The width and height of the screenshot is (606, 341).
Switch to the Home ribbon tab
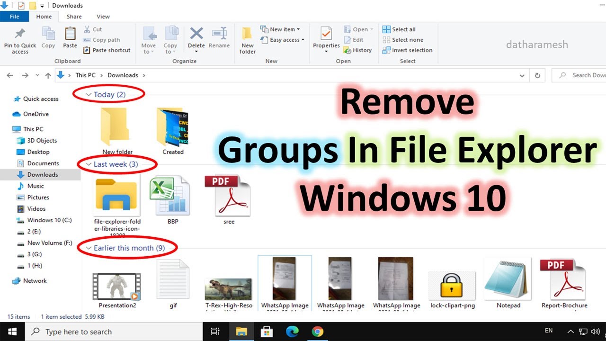(x=44, y=17)
